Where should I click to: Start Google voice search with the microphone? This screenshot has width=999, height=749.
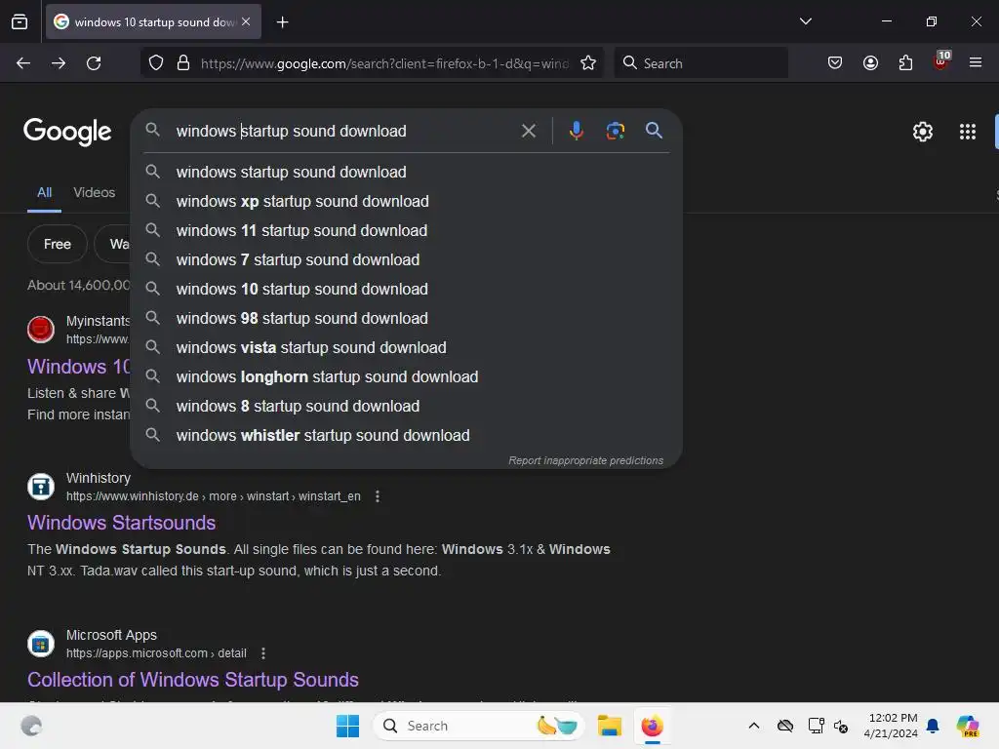pos(576,131)
